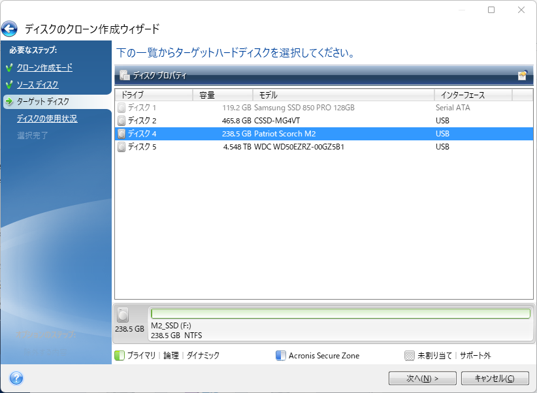537x393 pixels.
Task: Click the green check beside クローン作成モード
Action: (x=9, y=67)
